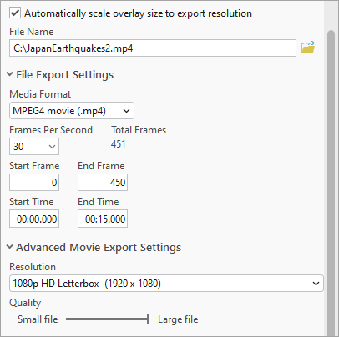The height and width of the screenshot is (337, 339).
Task: Collapse the File Export Settings section
Action: click(x=10, y=74)
